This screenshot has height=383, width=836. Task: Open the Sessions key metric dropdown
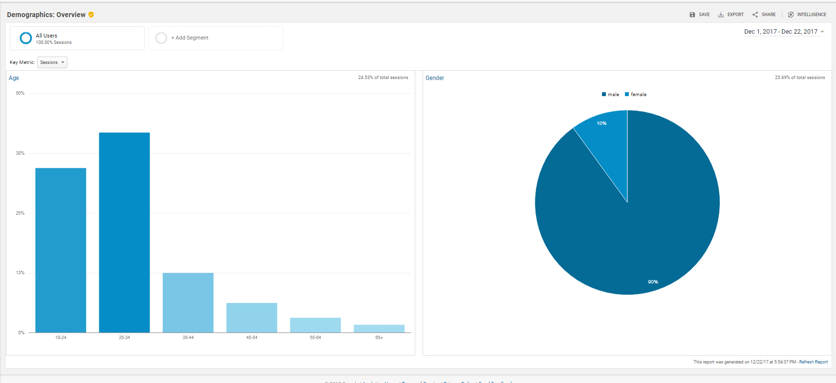[x=52, y=62]
